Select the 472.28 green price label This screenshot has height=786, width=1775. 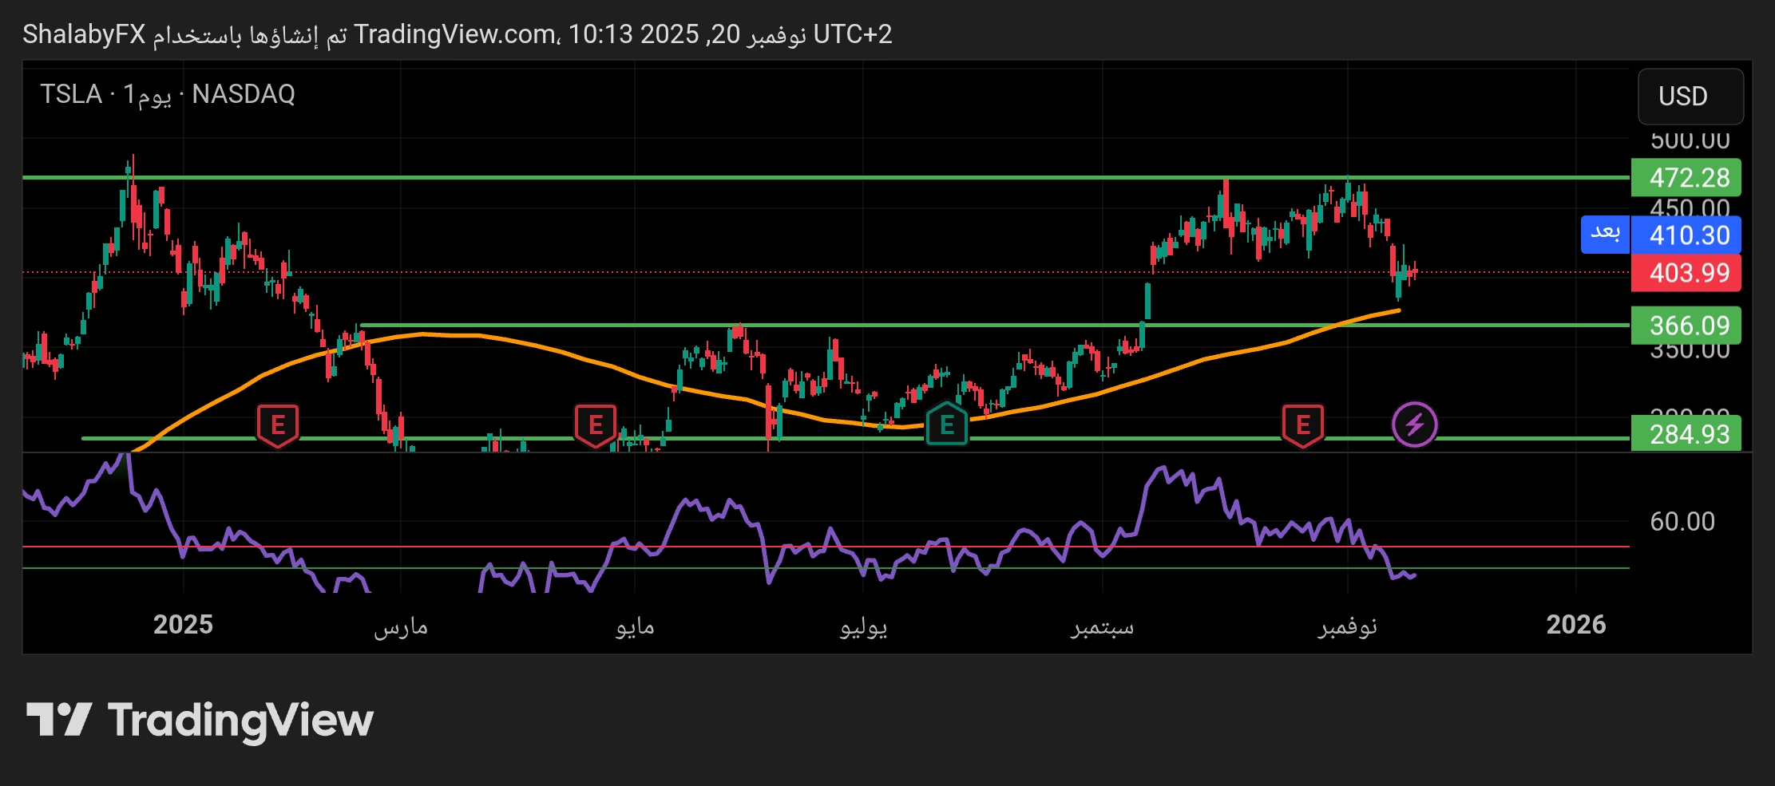[x=1689, y=177]
